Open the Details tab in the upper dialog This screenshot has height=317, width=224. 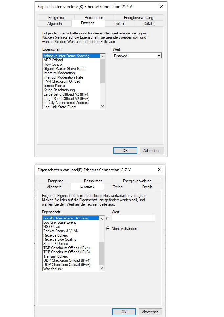pos(148,23)
